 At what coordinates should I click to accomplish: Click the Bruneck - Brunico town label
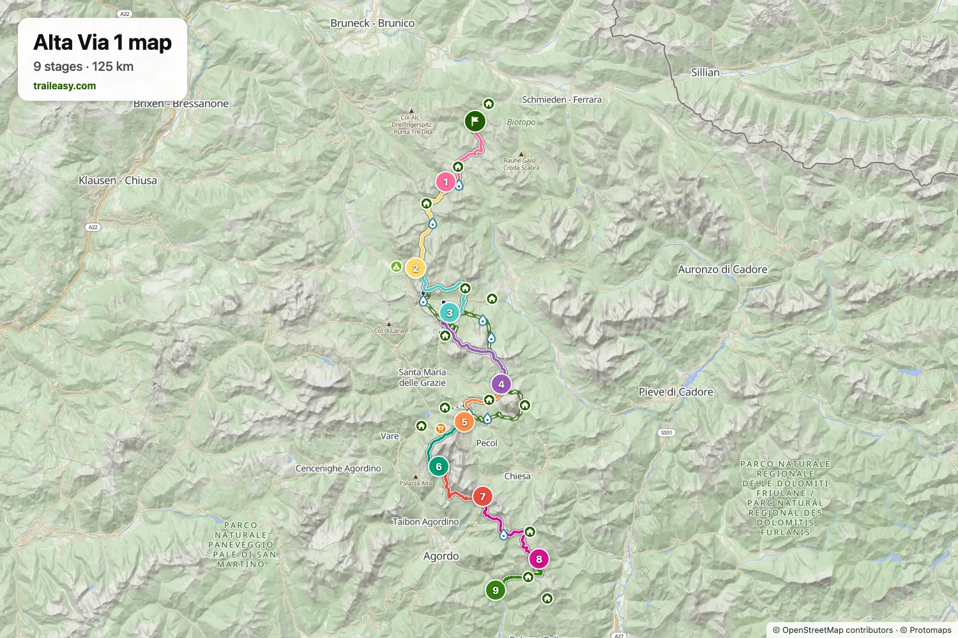[x=372, y=23]
